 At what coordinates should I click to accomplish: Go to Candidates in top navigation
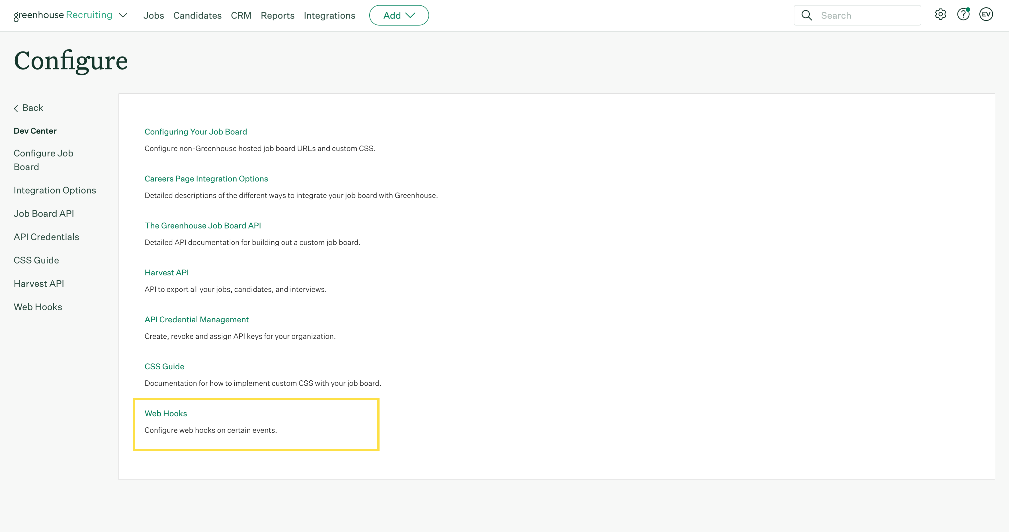[197, 15]
